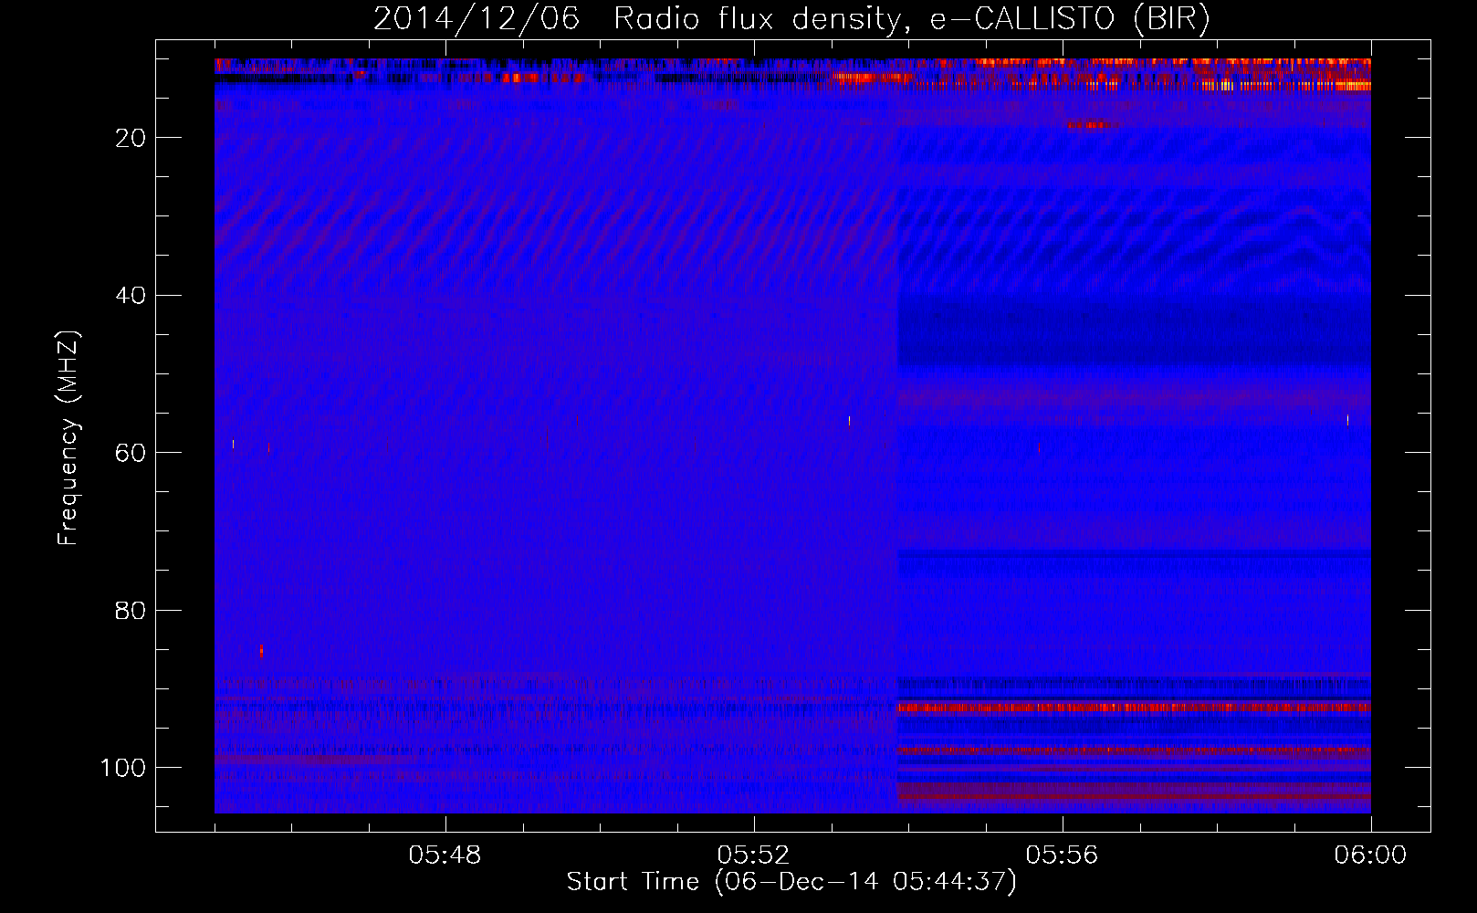
Task: Click the 60 MHz frequency tick label
Action: point(131,453)
